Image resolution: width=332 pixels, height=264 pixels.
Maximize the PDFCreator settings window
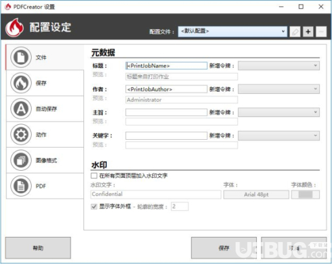(x=301, y=6)
